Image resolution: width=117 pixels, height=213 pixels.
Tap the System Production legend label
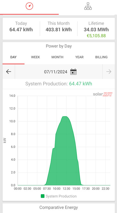[x=61, y=196]
